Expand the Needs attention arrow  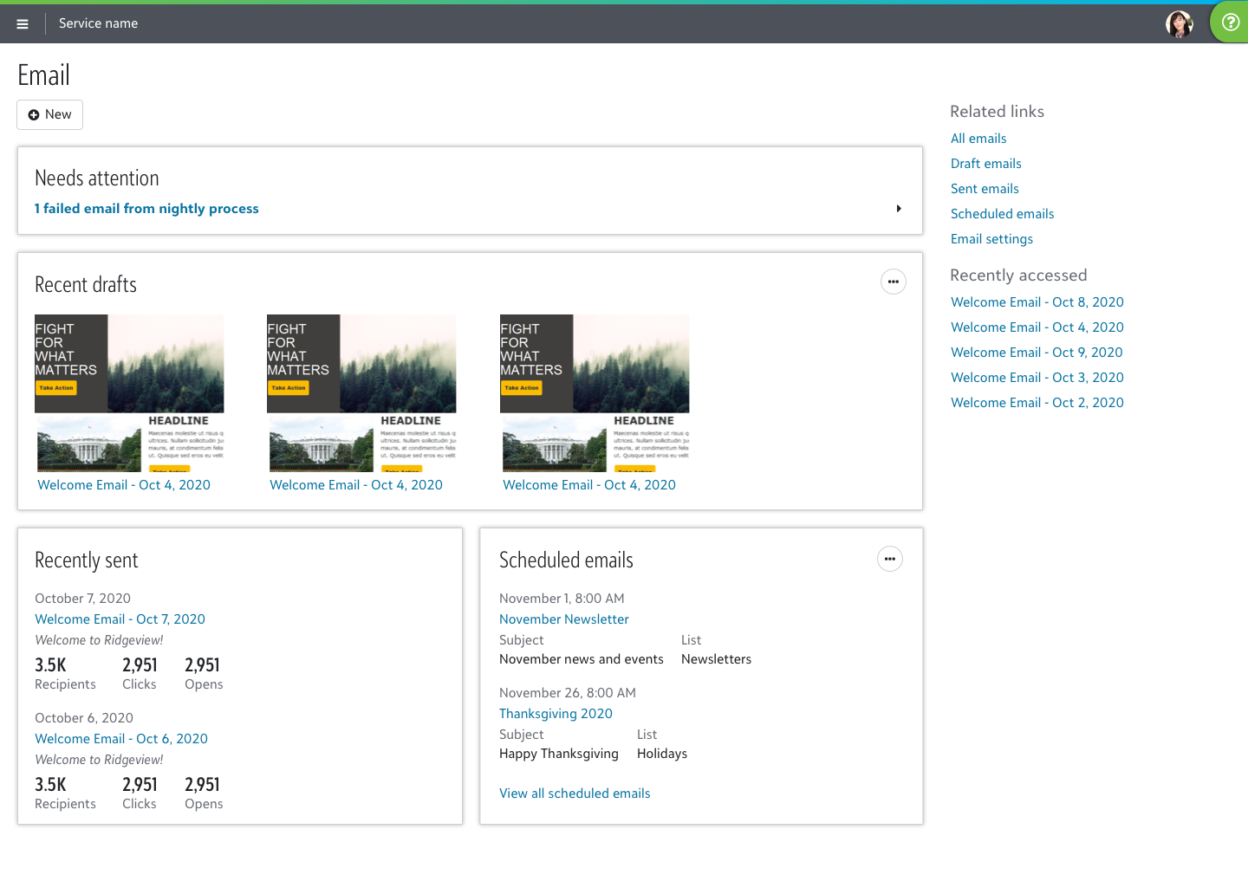coord(899,209)
